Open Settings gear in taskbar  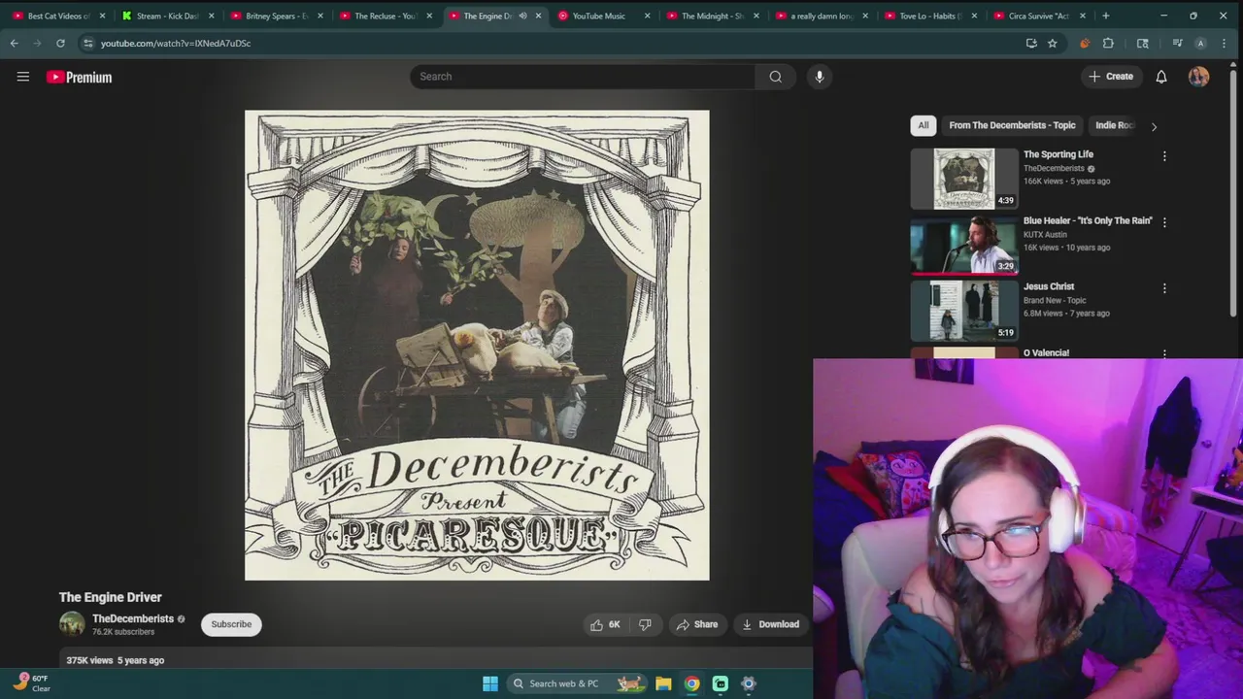point(748,683)
